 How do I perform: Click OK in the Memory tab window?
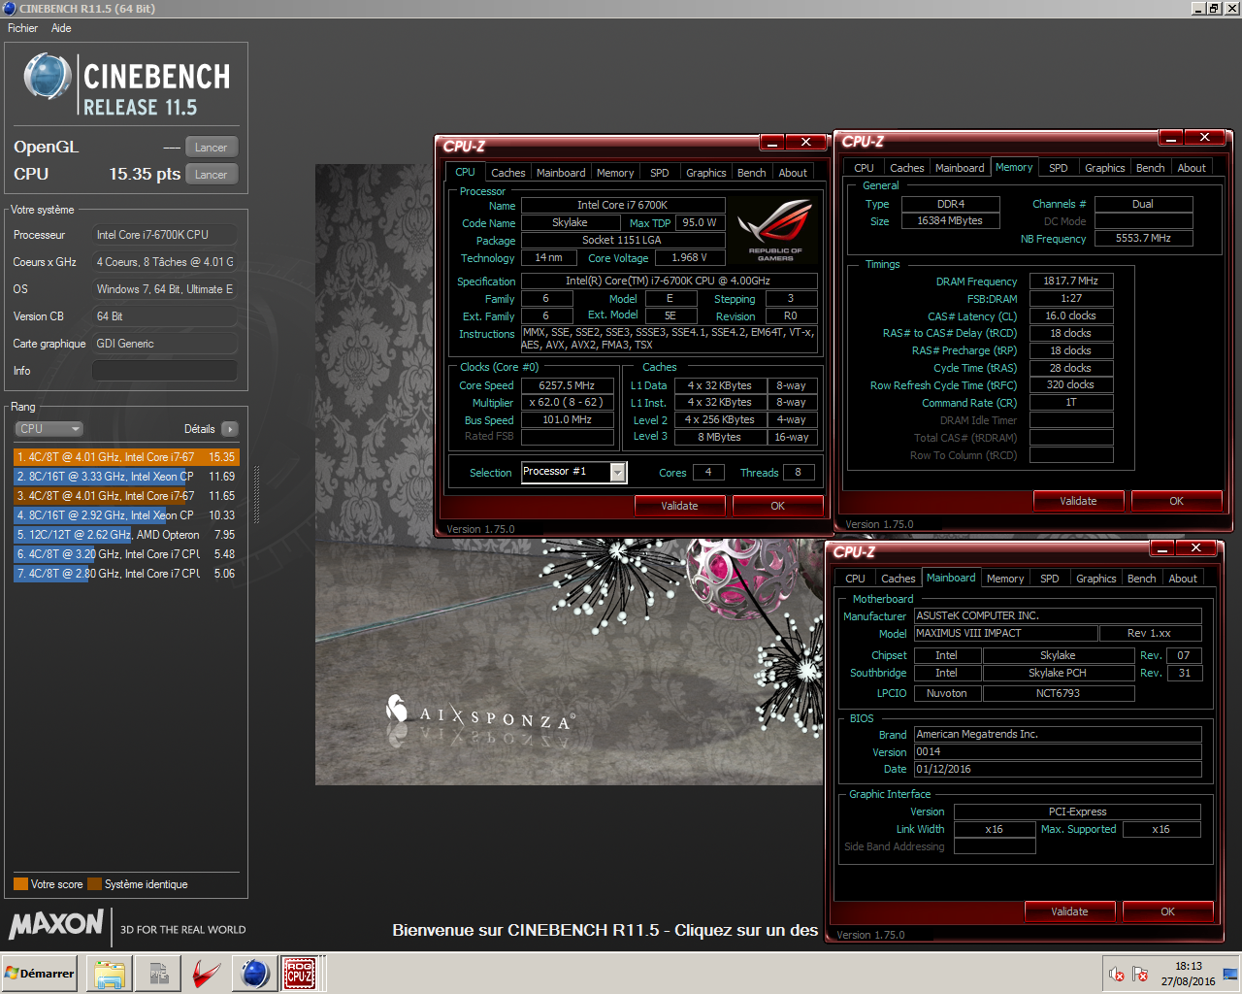coord(1176,501)
